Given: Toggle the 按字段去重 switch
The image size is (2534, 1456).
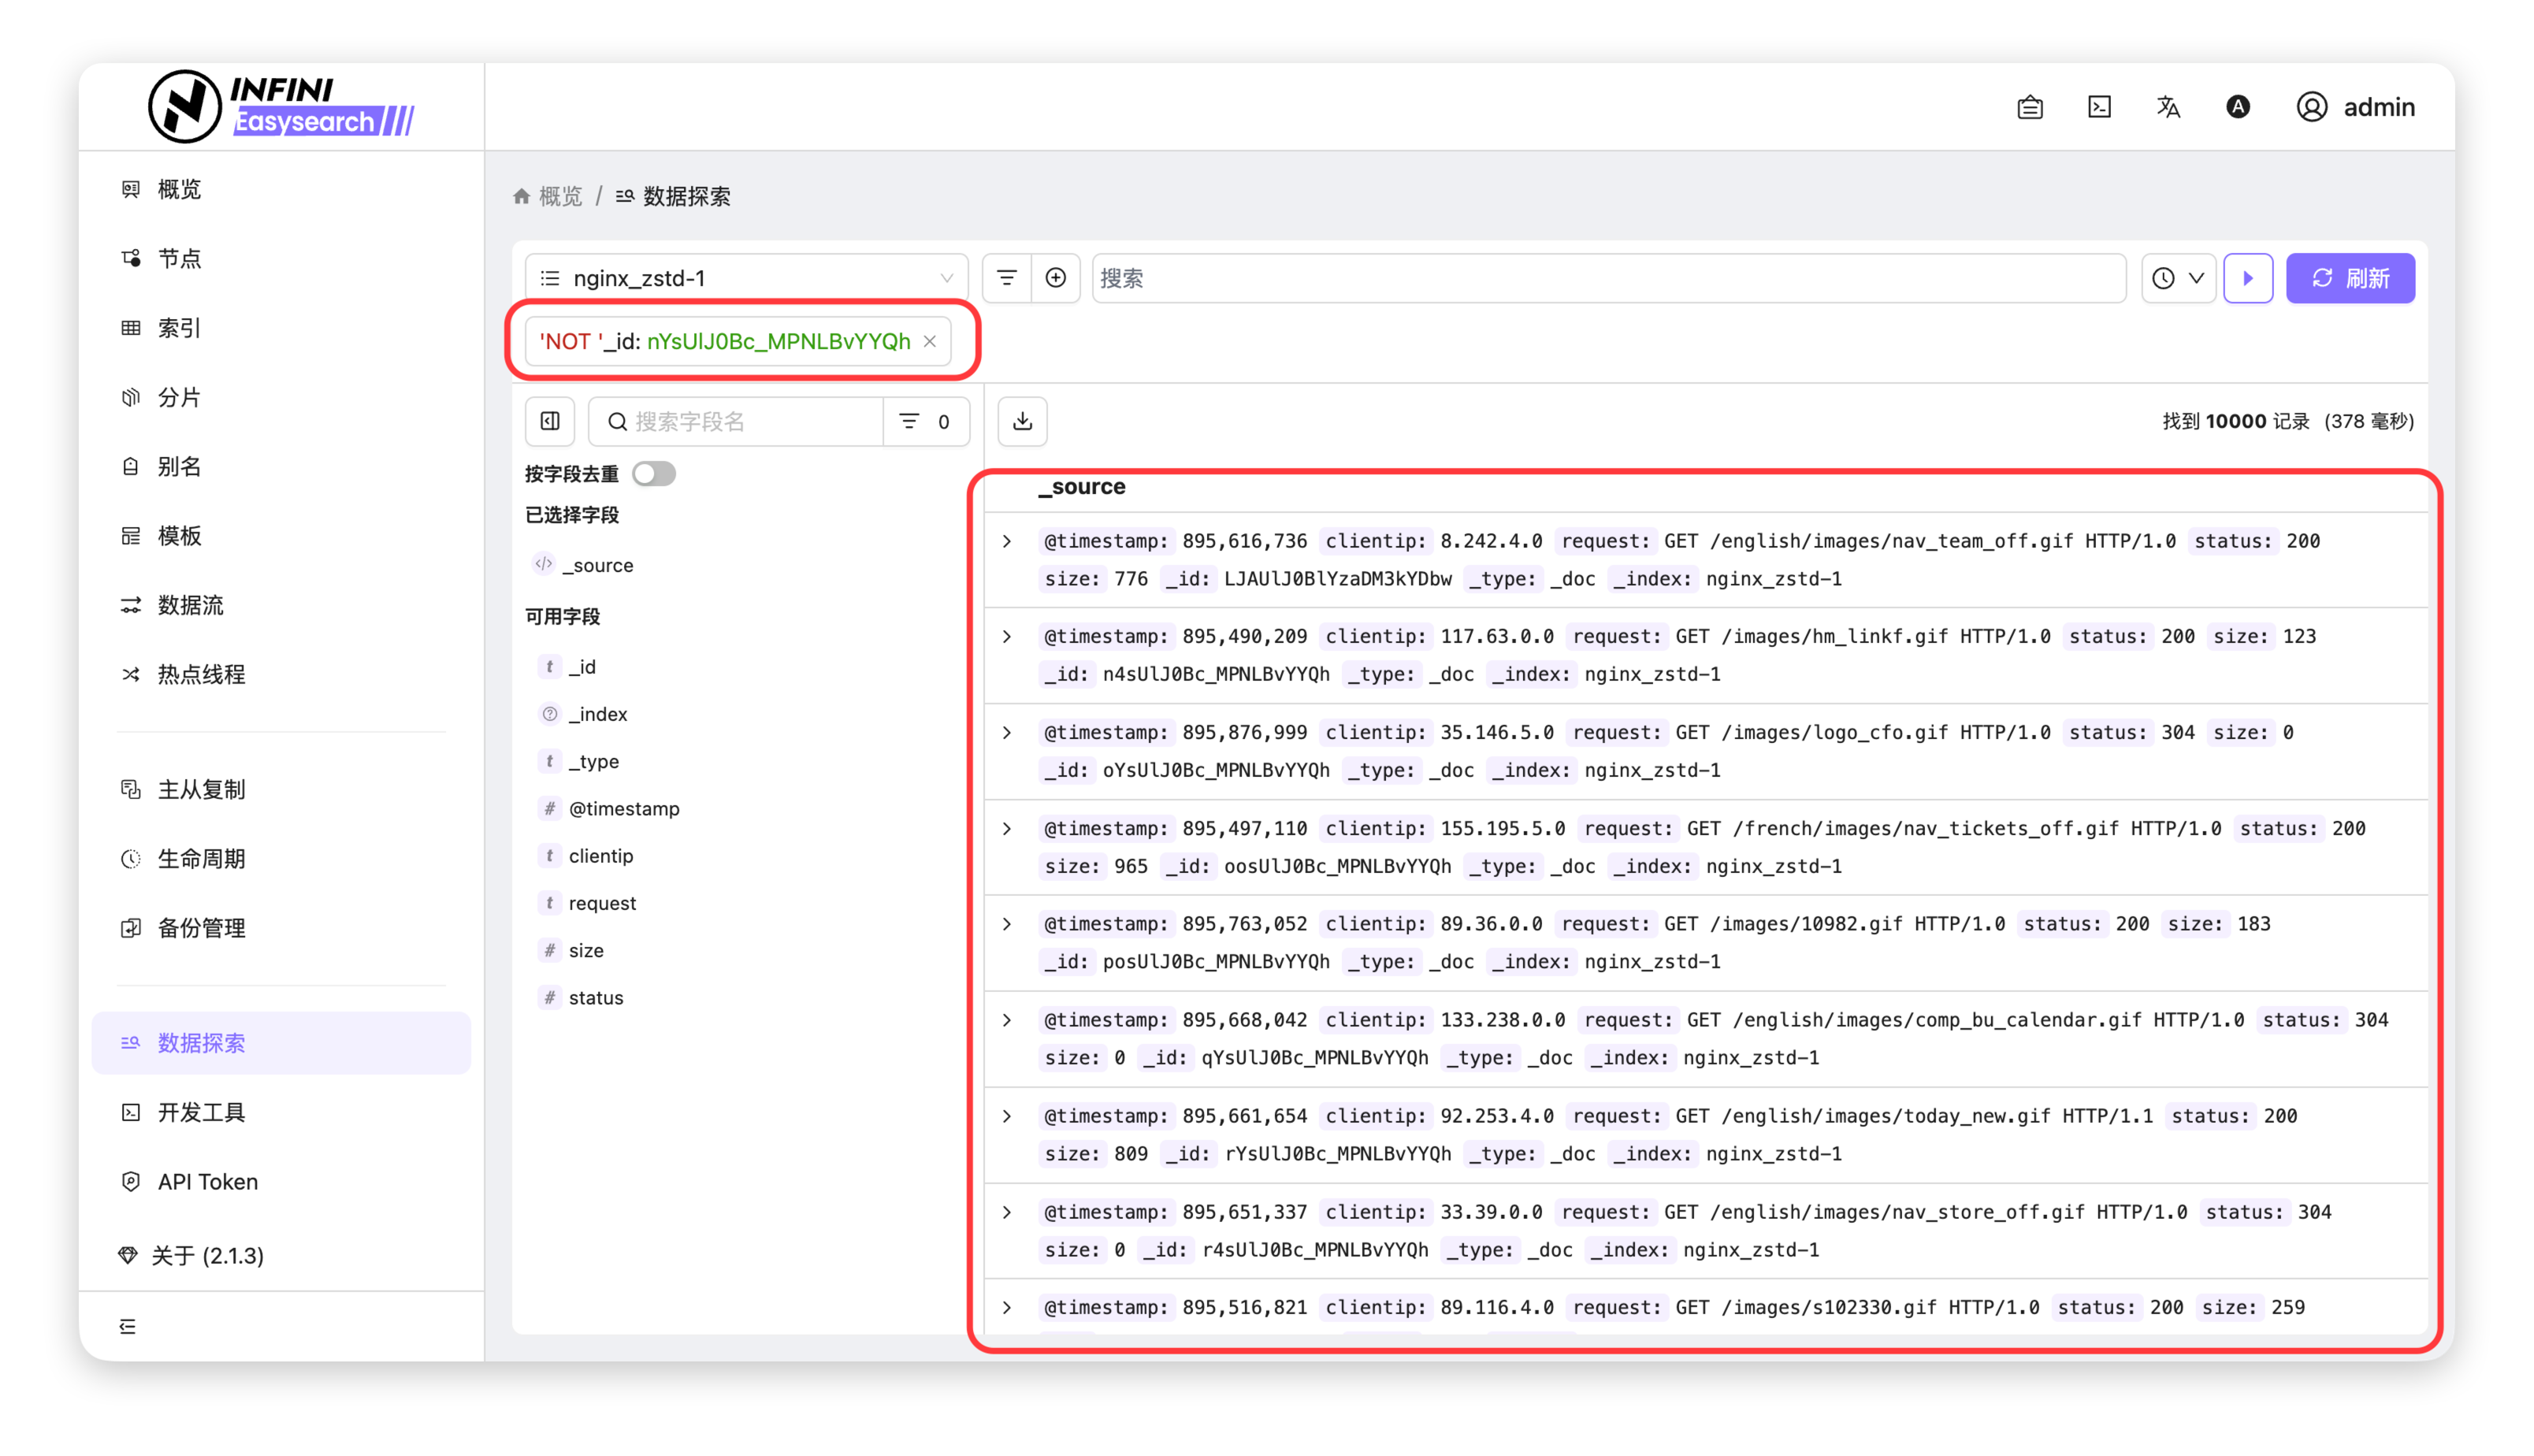Looking at the screenshot, I should point(654,473).
